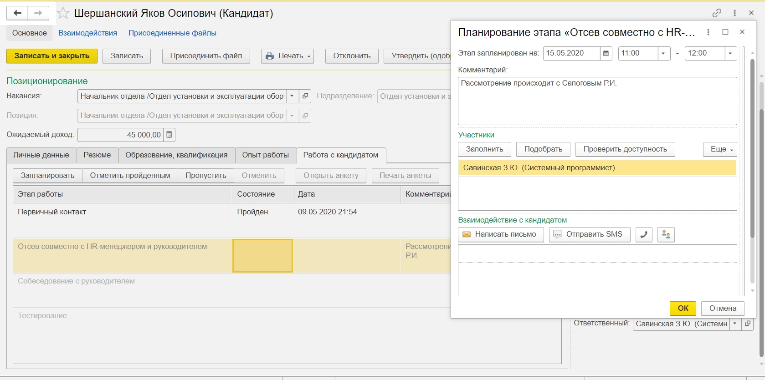Click the back arrow navigation button
This screenshot has width=765, height=380.
pyautogui.click(x=17, y=13)
